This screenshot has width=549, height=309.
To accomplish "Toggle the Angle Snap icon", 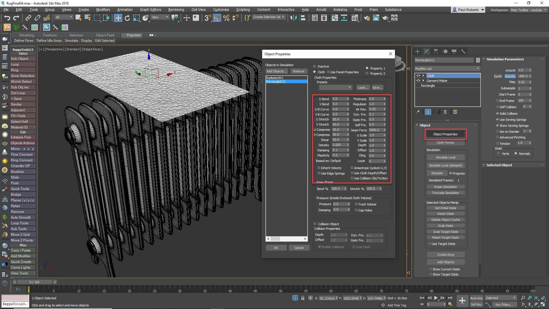I will (x=217, y=18).
